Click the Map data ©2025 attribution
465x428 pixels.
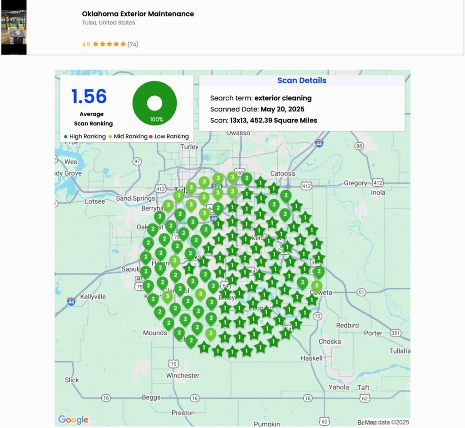[387, 422]
